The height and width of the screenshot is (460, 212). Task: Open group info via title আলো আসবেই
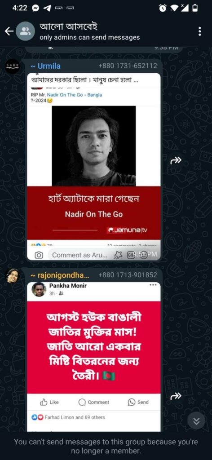point(68,27)
